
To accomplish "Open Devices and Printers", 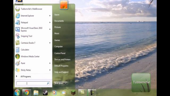I will click(x=62, y=59).
